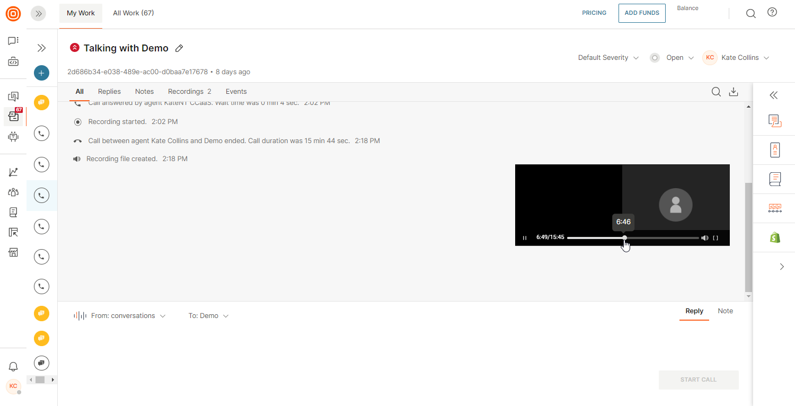Viewport: 795px width, 406px height.
Task: Open the marketplace storefront icon
Action: coord(13,252)
